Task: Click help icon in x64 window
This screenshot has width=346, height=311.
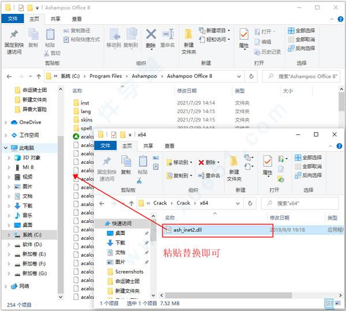Action: pos(340,146)
